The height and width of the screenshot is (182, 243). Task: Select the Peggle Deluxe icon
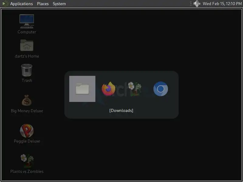coord(27,131)
